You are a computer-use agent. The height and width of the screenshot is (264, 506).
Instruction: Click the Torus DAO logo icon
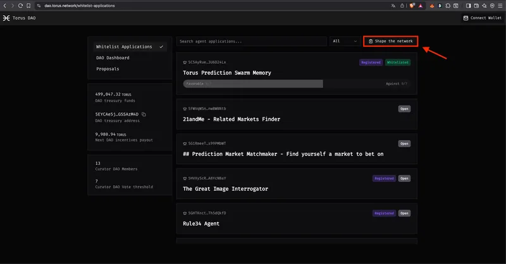pos(7,18)
